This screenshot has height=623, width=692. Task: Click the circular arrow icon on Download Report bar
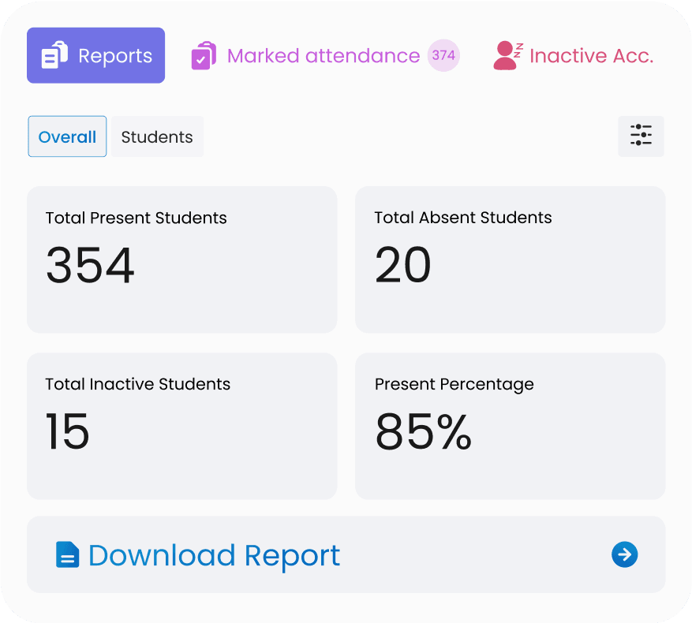click(624, 554)
